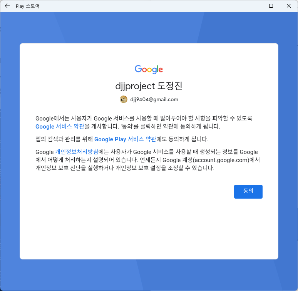Maximize the Play 스토어 window
The height and width of the screenshot is (291, 298).
coord(271,6)
